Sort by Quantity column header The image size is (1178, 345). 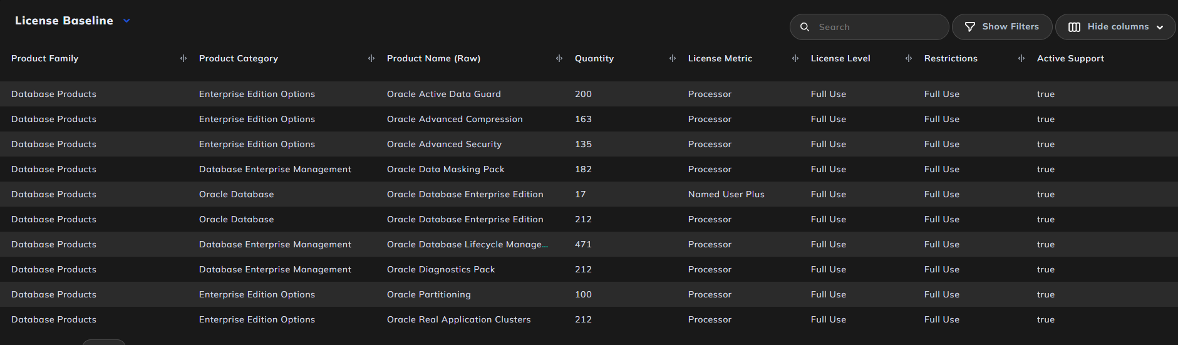[x=594, y=58]
